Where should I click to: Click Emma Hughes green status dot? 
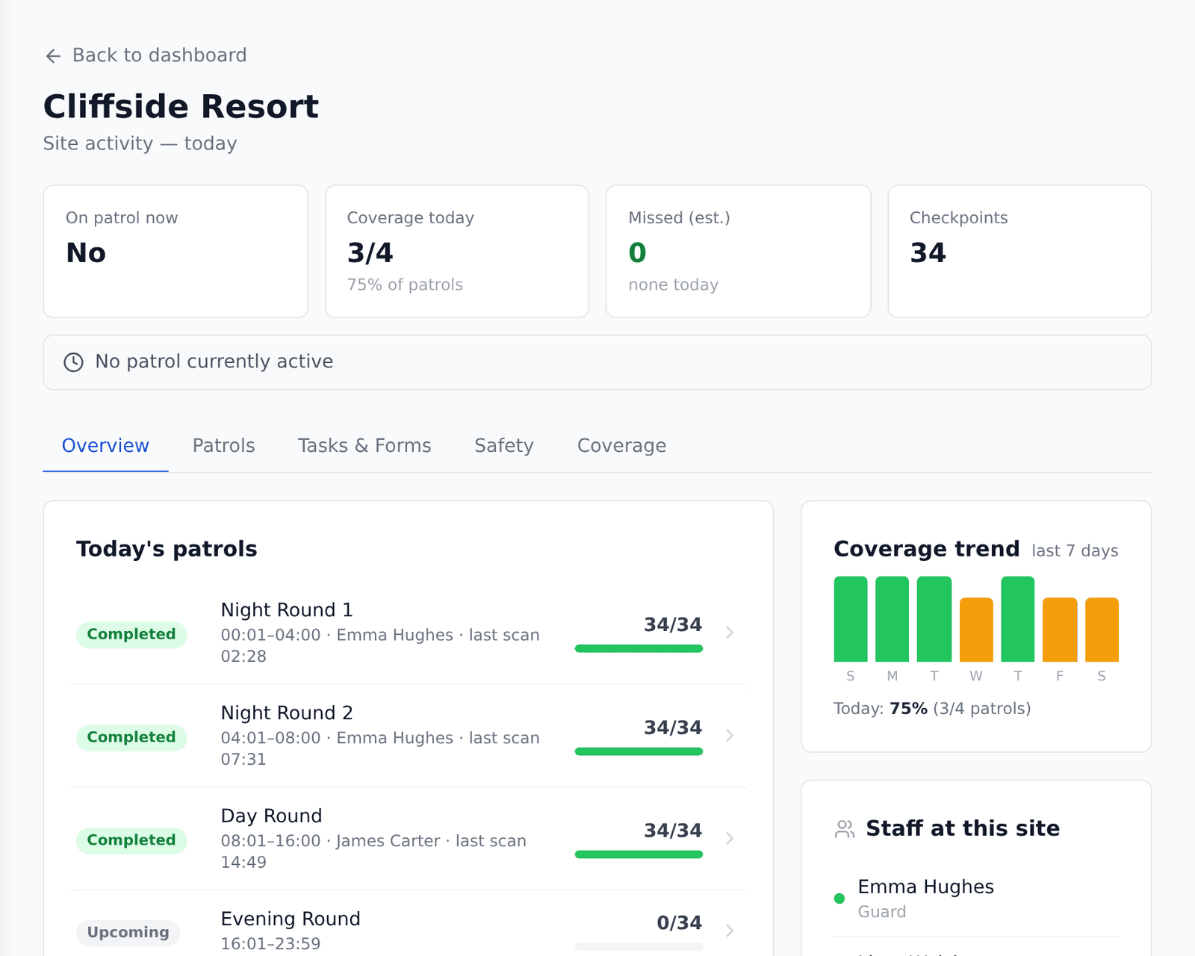coord(839,898)
